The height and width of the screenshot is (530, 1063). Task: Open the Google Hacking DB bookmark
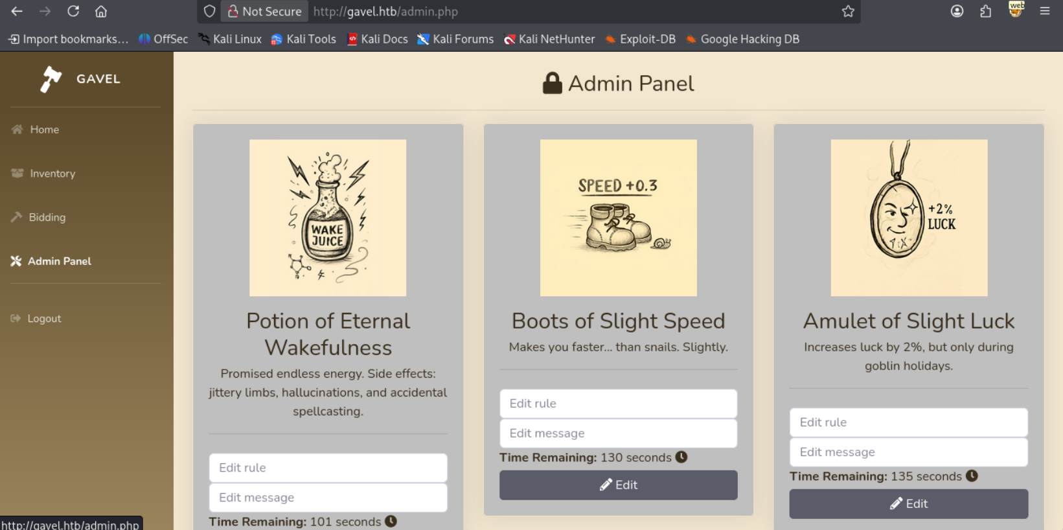[x=742, y=39]
